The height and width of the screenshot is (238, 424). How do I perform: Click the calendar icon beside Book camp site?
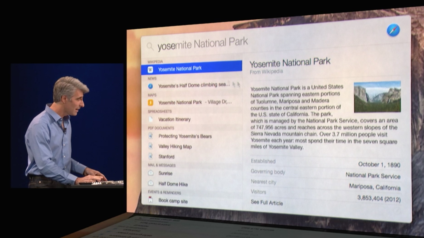[x=151, y=200]
